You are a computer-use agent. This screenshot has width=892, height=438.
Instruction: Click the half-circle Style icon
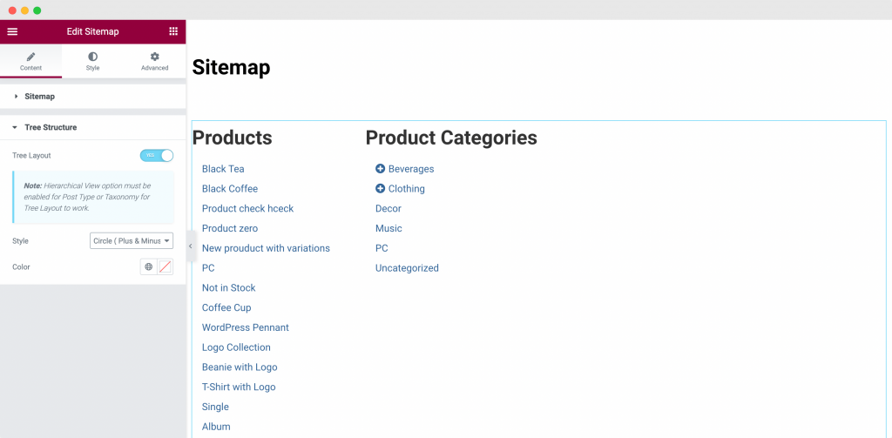[x=92, y=57]
